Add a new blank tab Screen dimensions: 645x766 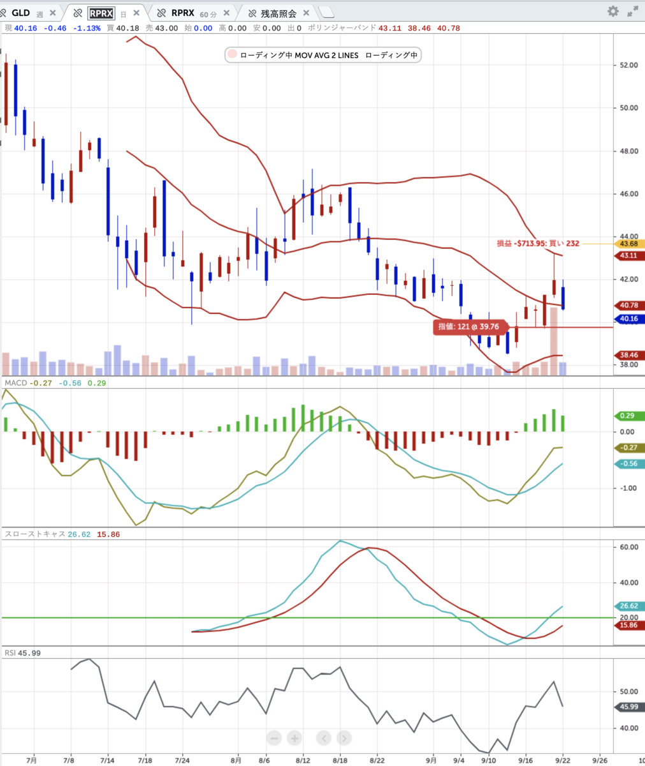[x=326, y=11]
